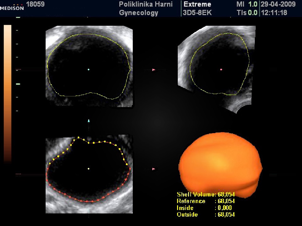Click pink arrow marker beside top-right view

coord(154,70)
